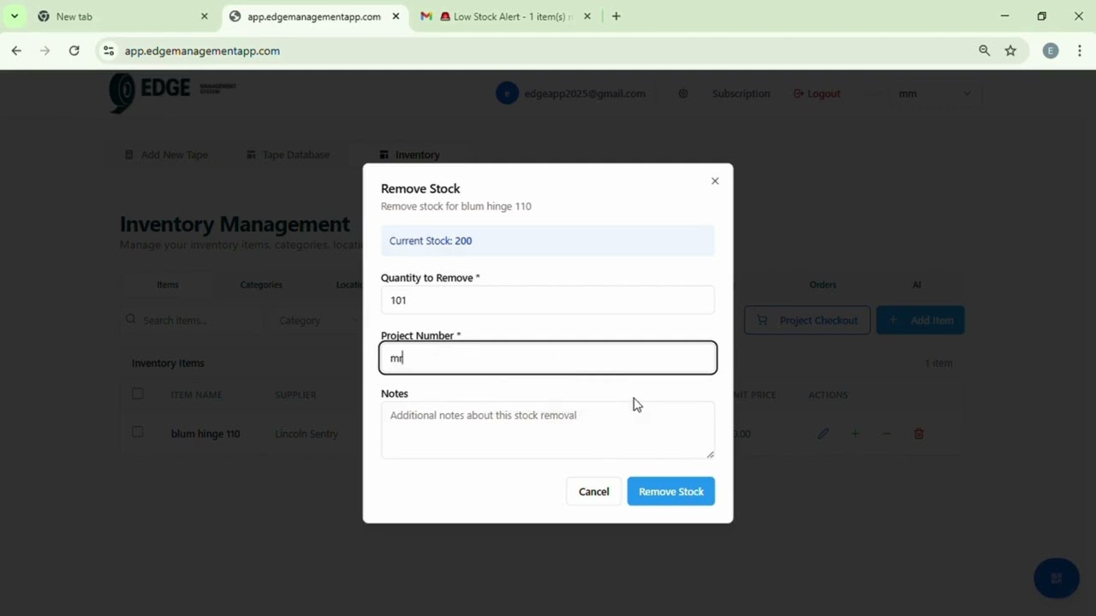
Task: Open the Tape Database tab
Action: pyautogui.click(x=288, y=155)
